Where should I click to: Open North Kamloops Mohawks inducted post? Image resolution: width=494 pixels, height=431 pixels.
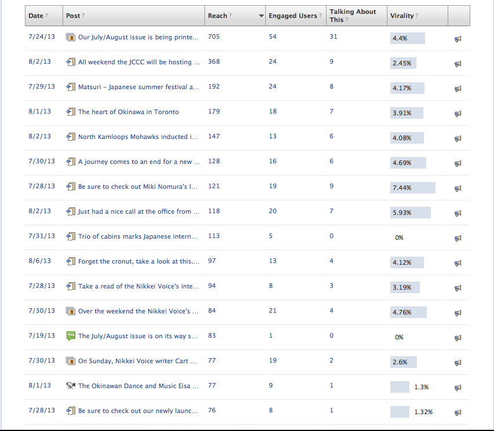(138, 137)
